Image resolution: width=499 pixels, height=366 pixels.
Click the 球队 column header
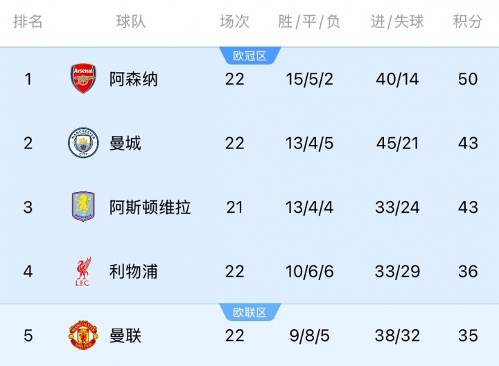(x=131, y=21)
